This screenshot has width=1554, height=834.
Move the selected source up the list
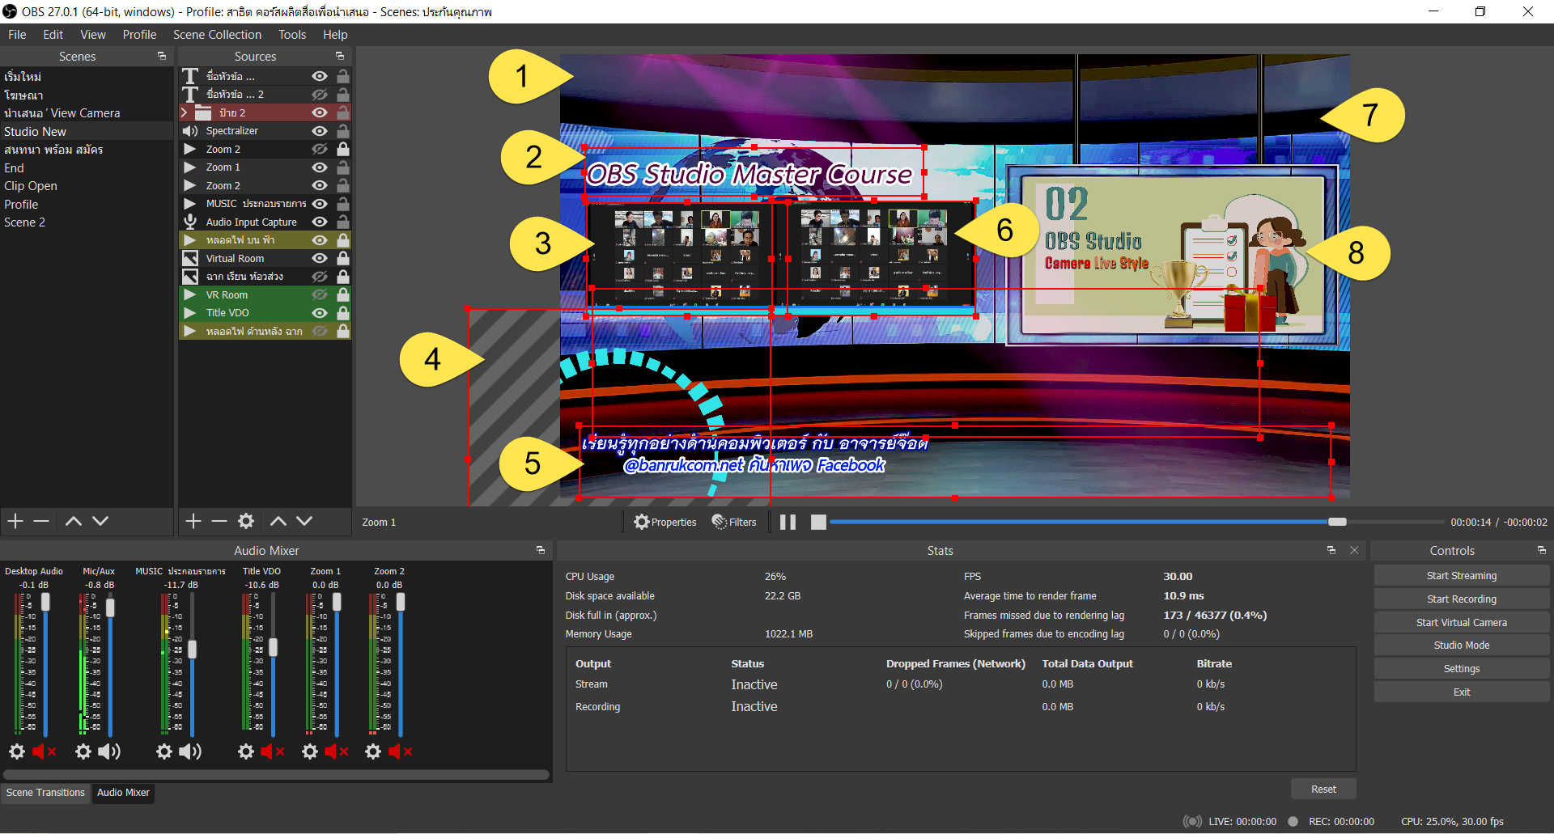click(x=278, y=521)
